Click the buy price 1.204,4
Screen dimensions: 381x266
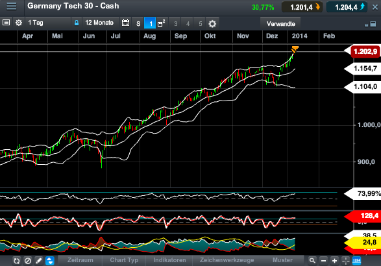(x=347, y=7)
